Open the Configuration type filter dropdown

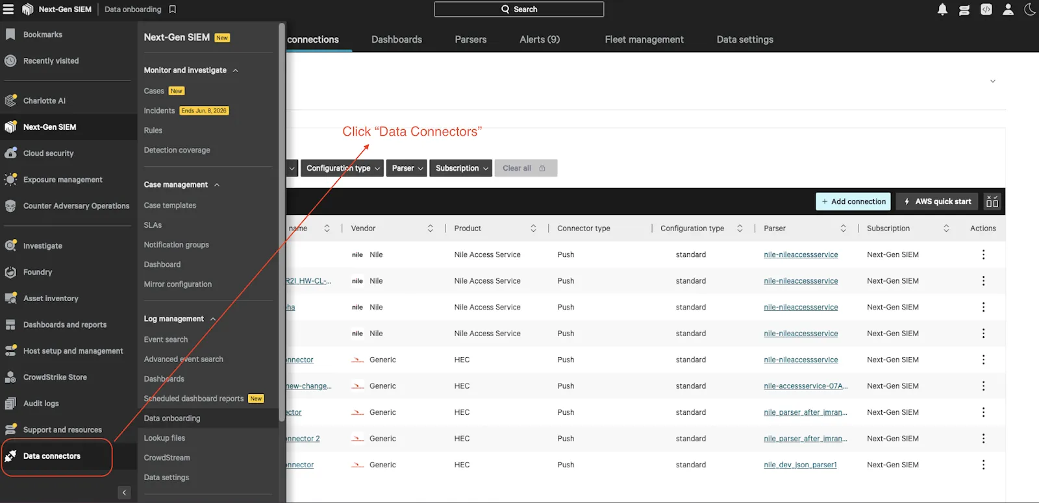(x=342, y=168)
